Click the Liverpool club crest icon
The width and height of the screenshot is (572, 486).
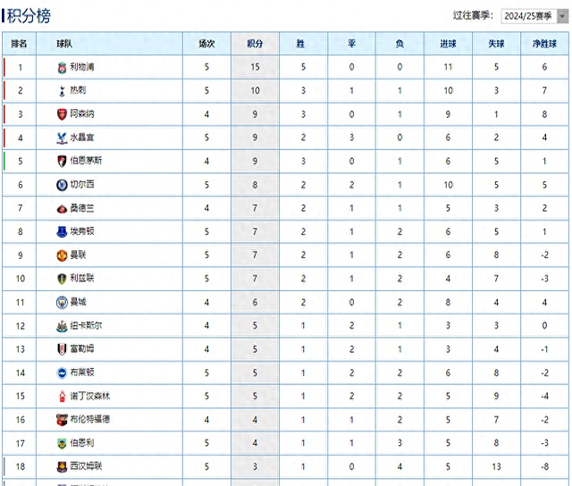click(62, 67)
